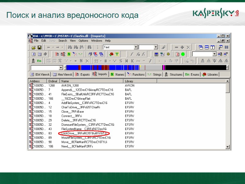The height and width of the screenshot is (184, 245).
Task: Click the Ordinal column header
Action: coord(53,81)
